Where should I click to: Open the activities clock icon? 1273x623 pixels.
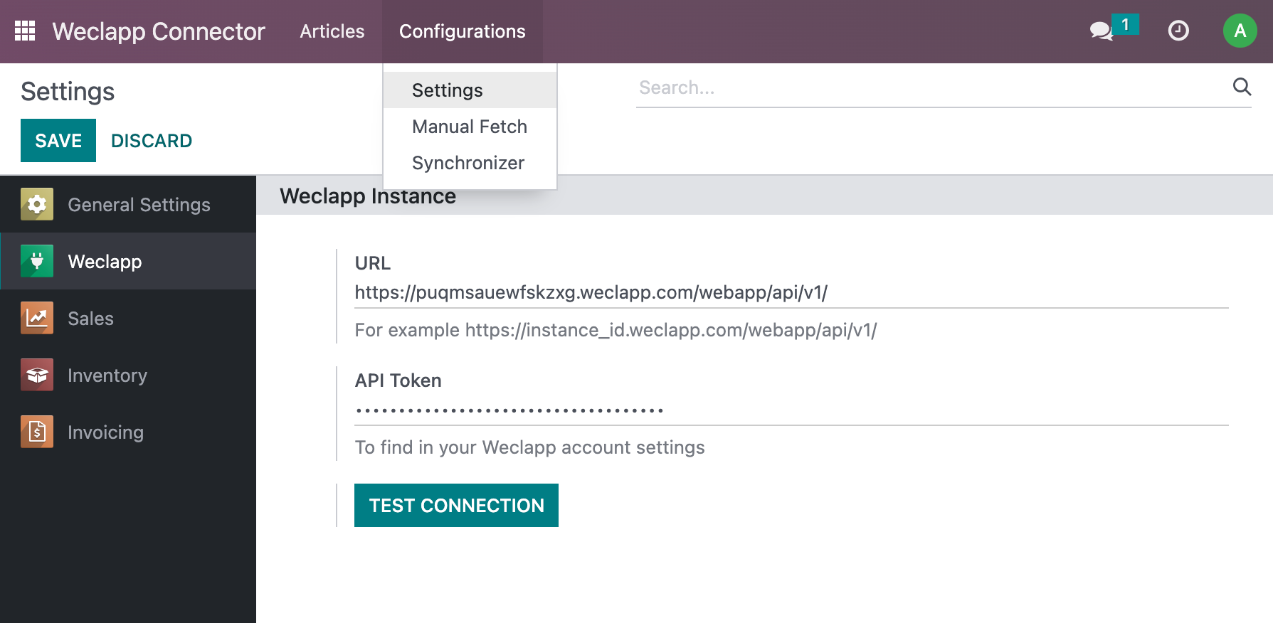tap(1178, 31)
